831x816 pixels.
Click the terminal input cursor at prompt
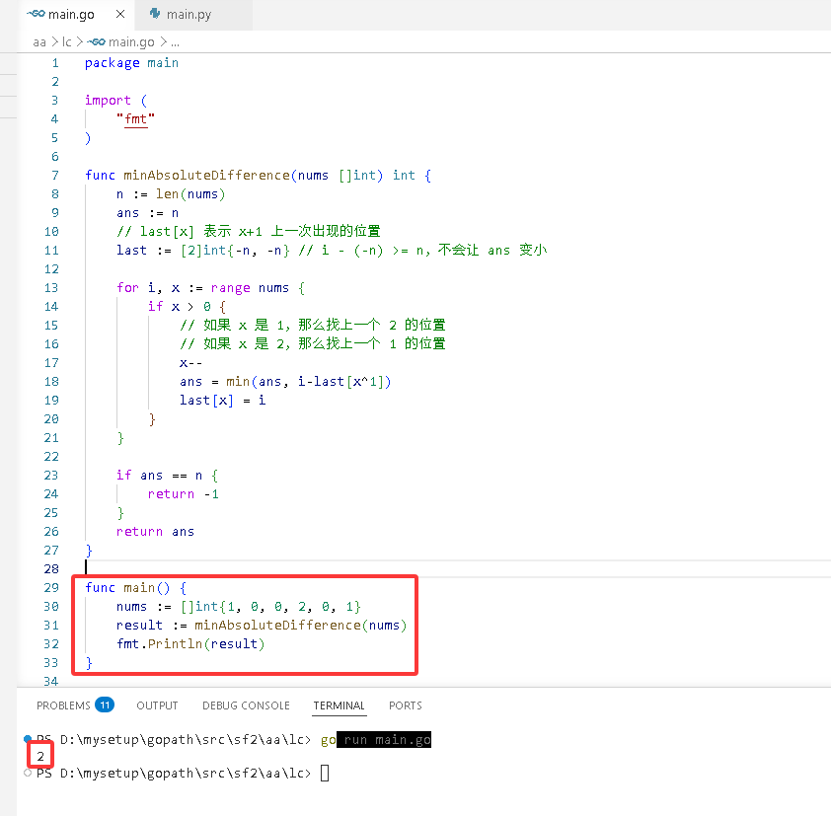coord(325,774)
